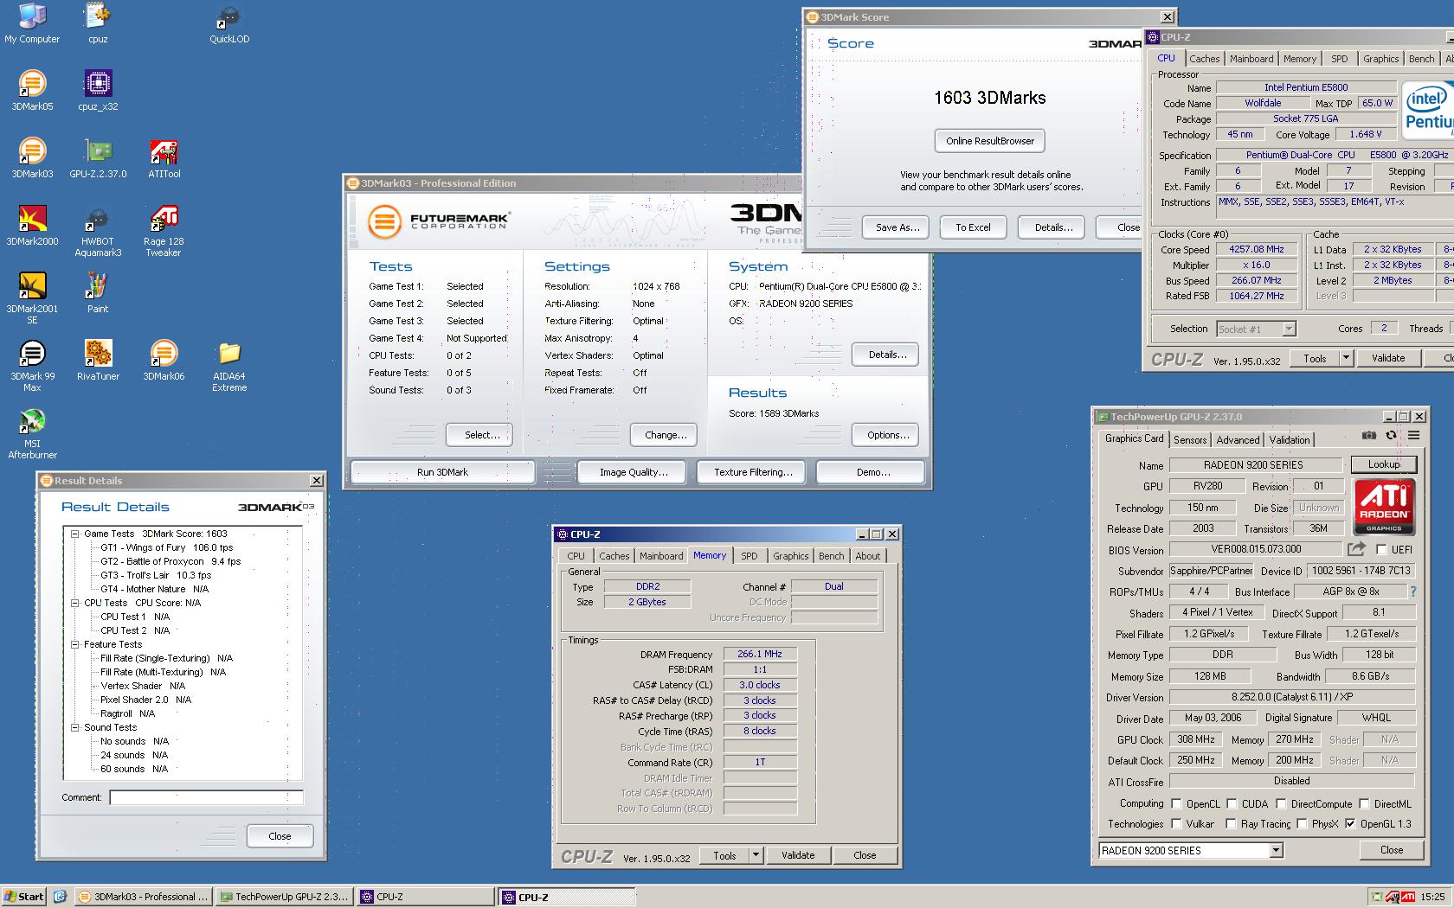Viewport: 1454px width, 908px height.
Task: Collapse the Sound Tests tree node
Action: tap(75, 727)
